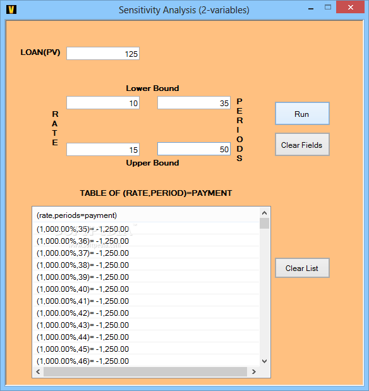Screen dimensions: 369x391
Task: Select the (1,000.00%,43) result row
Action: tap(146, 325)
